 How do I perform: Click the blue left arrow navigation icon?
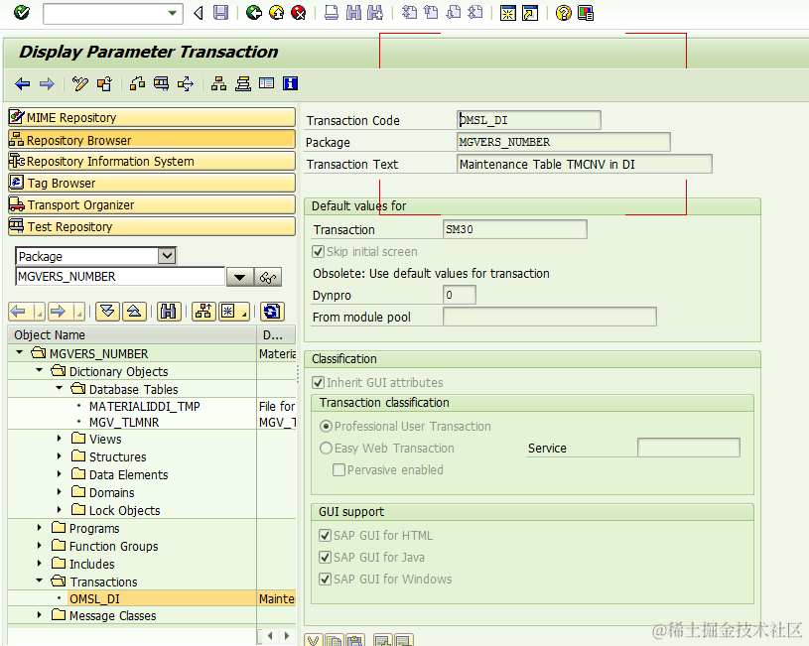22,83
